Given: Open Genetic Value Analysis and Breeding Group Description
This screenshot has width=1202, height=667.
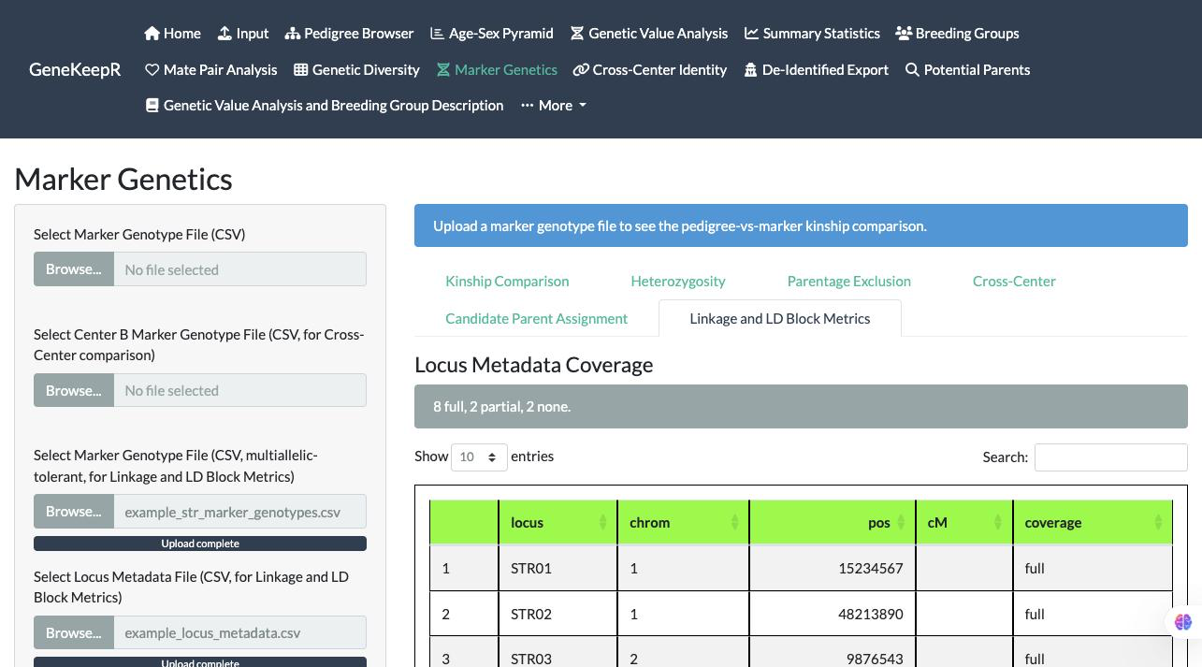Looking at the screenshot, I should [x=325, y=106].
